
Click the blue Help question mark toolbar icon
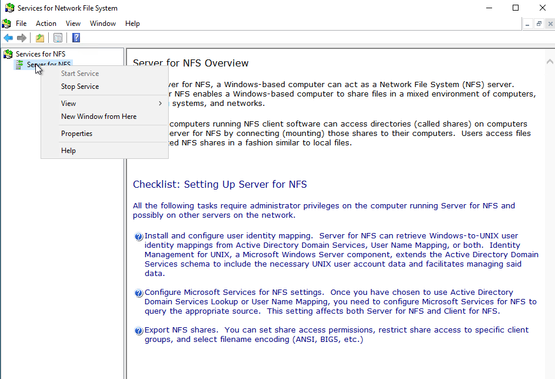(76, 38)
